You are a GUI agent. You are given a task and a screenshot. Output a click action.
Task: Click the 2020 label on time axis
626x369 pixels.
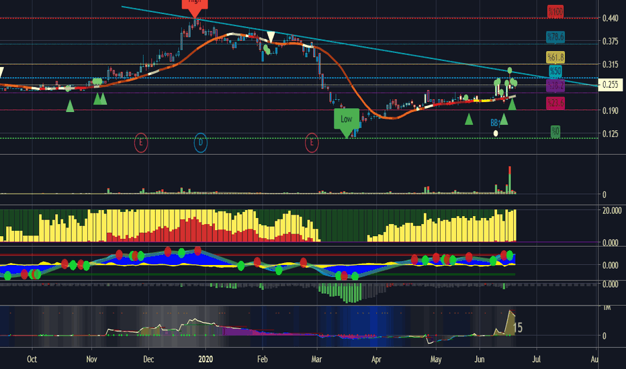[206, 359]
